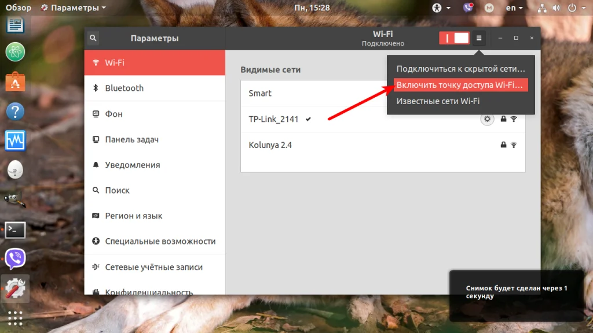Click the network icon in system tray
Viewport: 593px width, 333px height.
pos(542,8)
